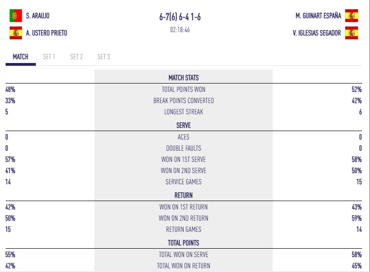This screenshot has width=370, height=272.
Task: Click the RETURN section header
Action: click(x=183, y=195)
